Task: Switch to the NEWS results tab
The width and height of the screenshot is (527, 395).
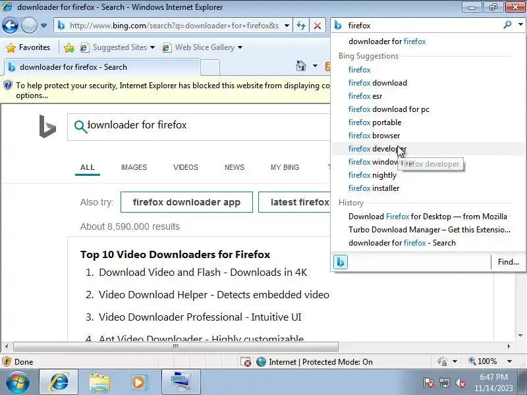Action: point(235,167)
